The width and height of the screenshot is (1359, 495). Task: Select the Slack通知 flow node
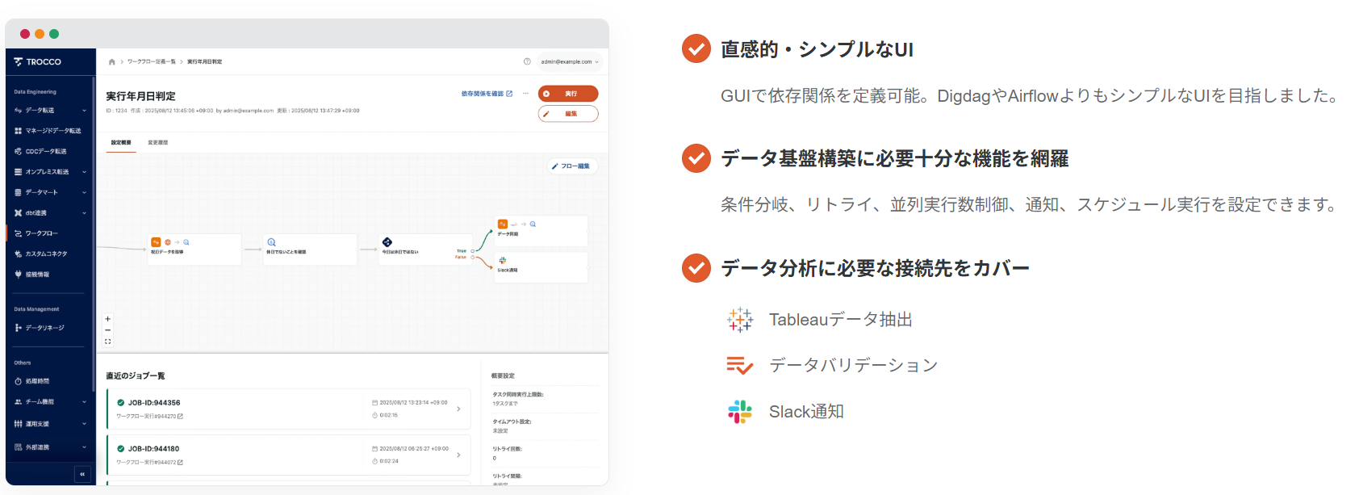pyautogui.click(x=542, y=267)
